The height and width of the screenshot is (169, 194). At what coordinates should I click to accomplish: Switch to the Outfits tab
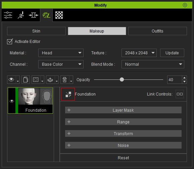pyautogui.click(x=157, y=31)
